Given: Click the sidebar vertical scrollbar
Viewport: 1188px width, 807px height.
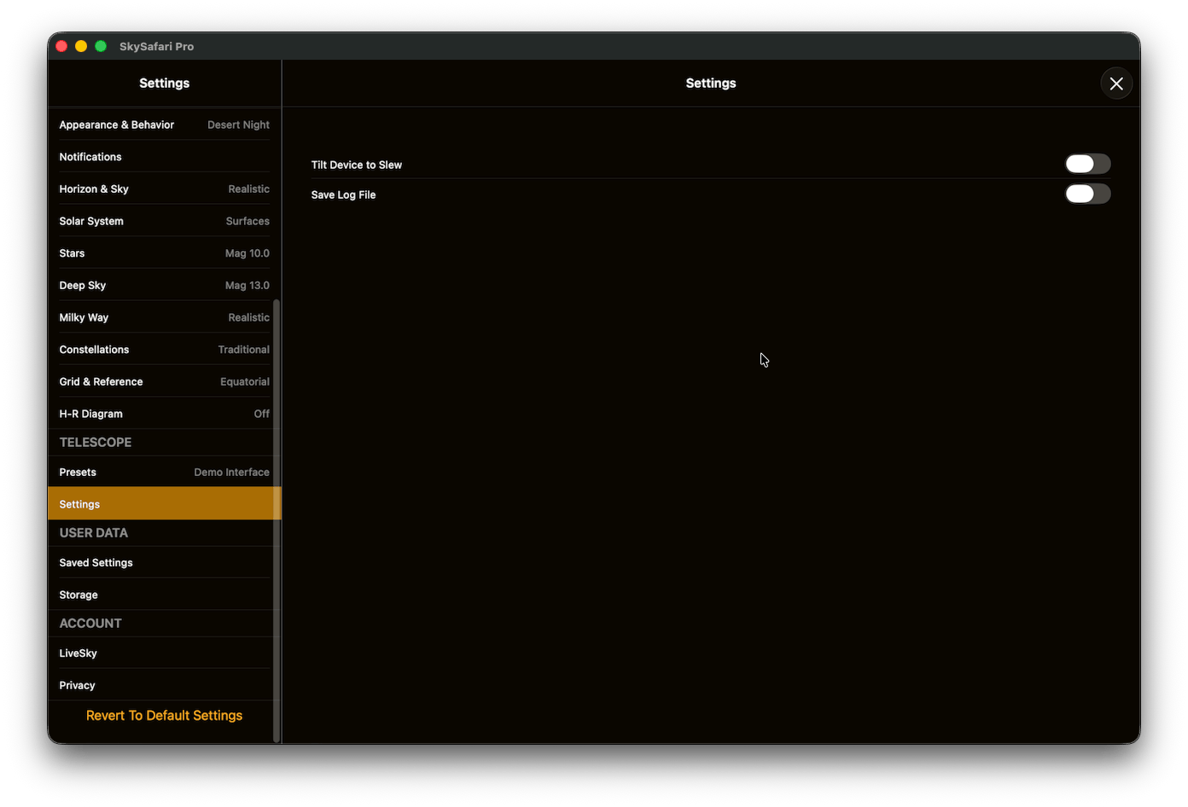Looking at the screenshot, I should click(277, 520).
